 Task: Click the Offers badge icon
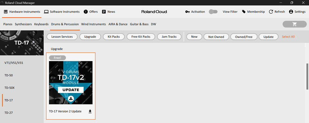click(x=85, y=12)
